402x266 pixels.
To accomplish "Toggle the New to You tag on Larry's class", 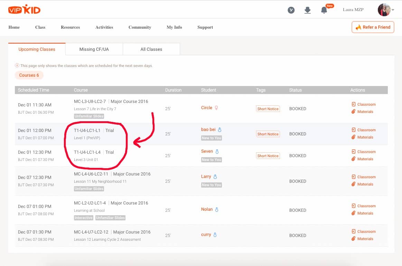I will pos(211,185).
